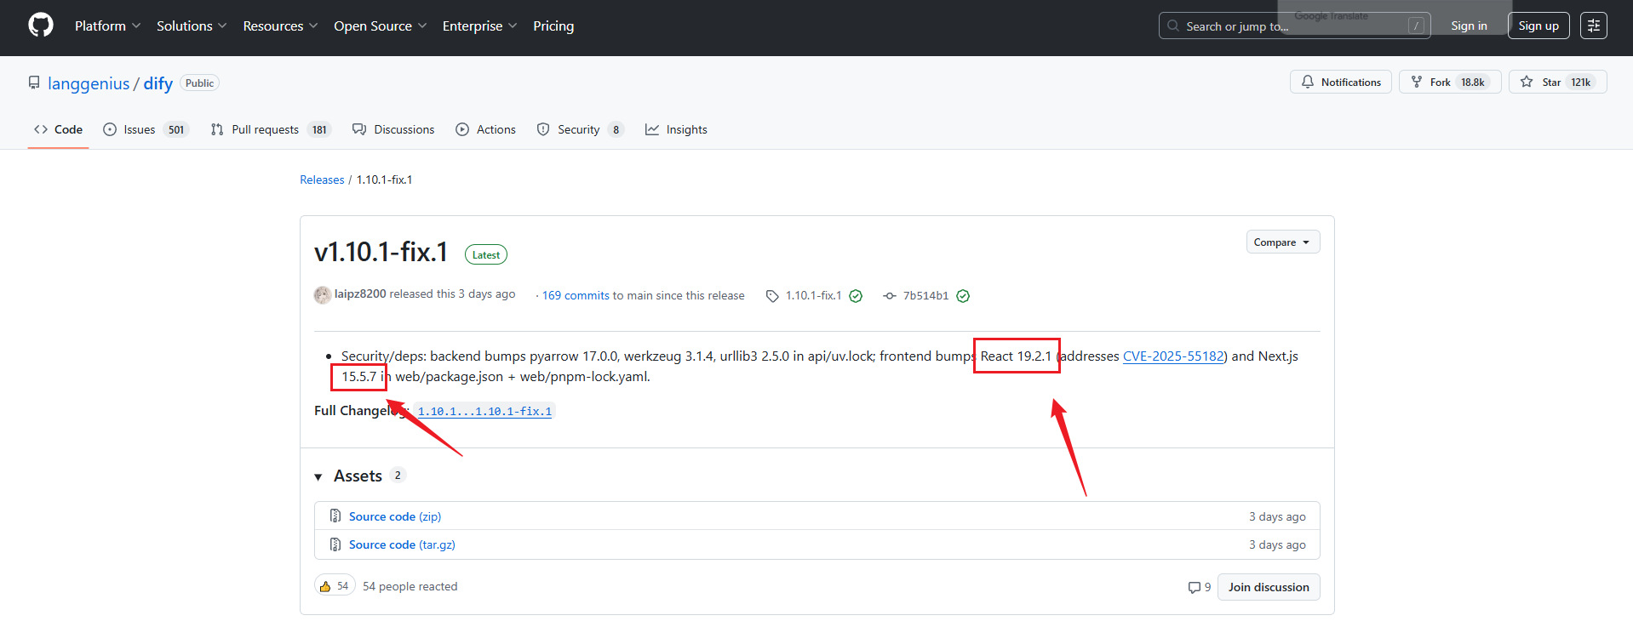
Task: Open the Actions tab
Action: (485, 129)
